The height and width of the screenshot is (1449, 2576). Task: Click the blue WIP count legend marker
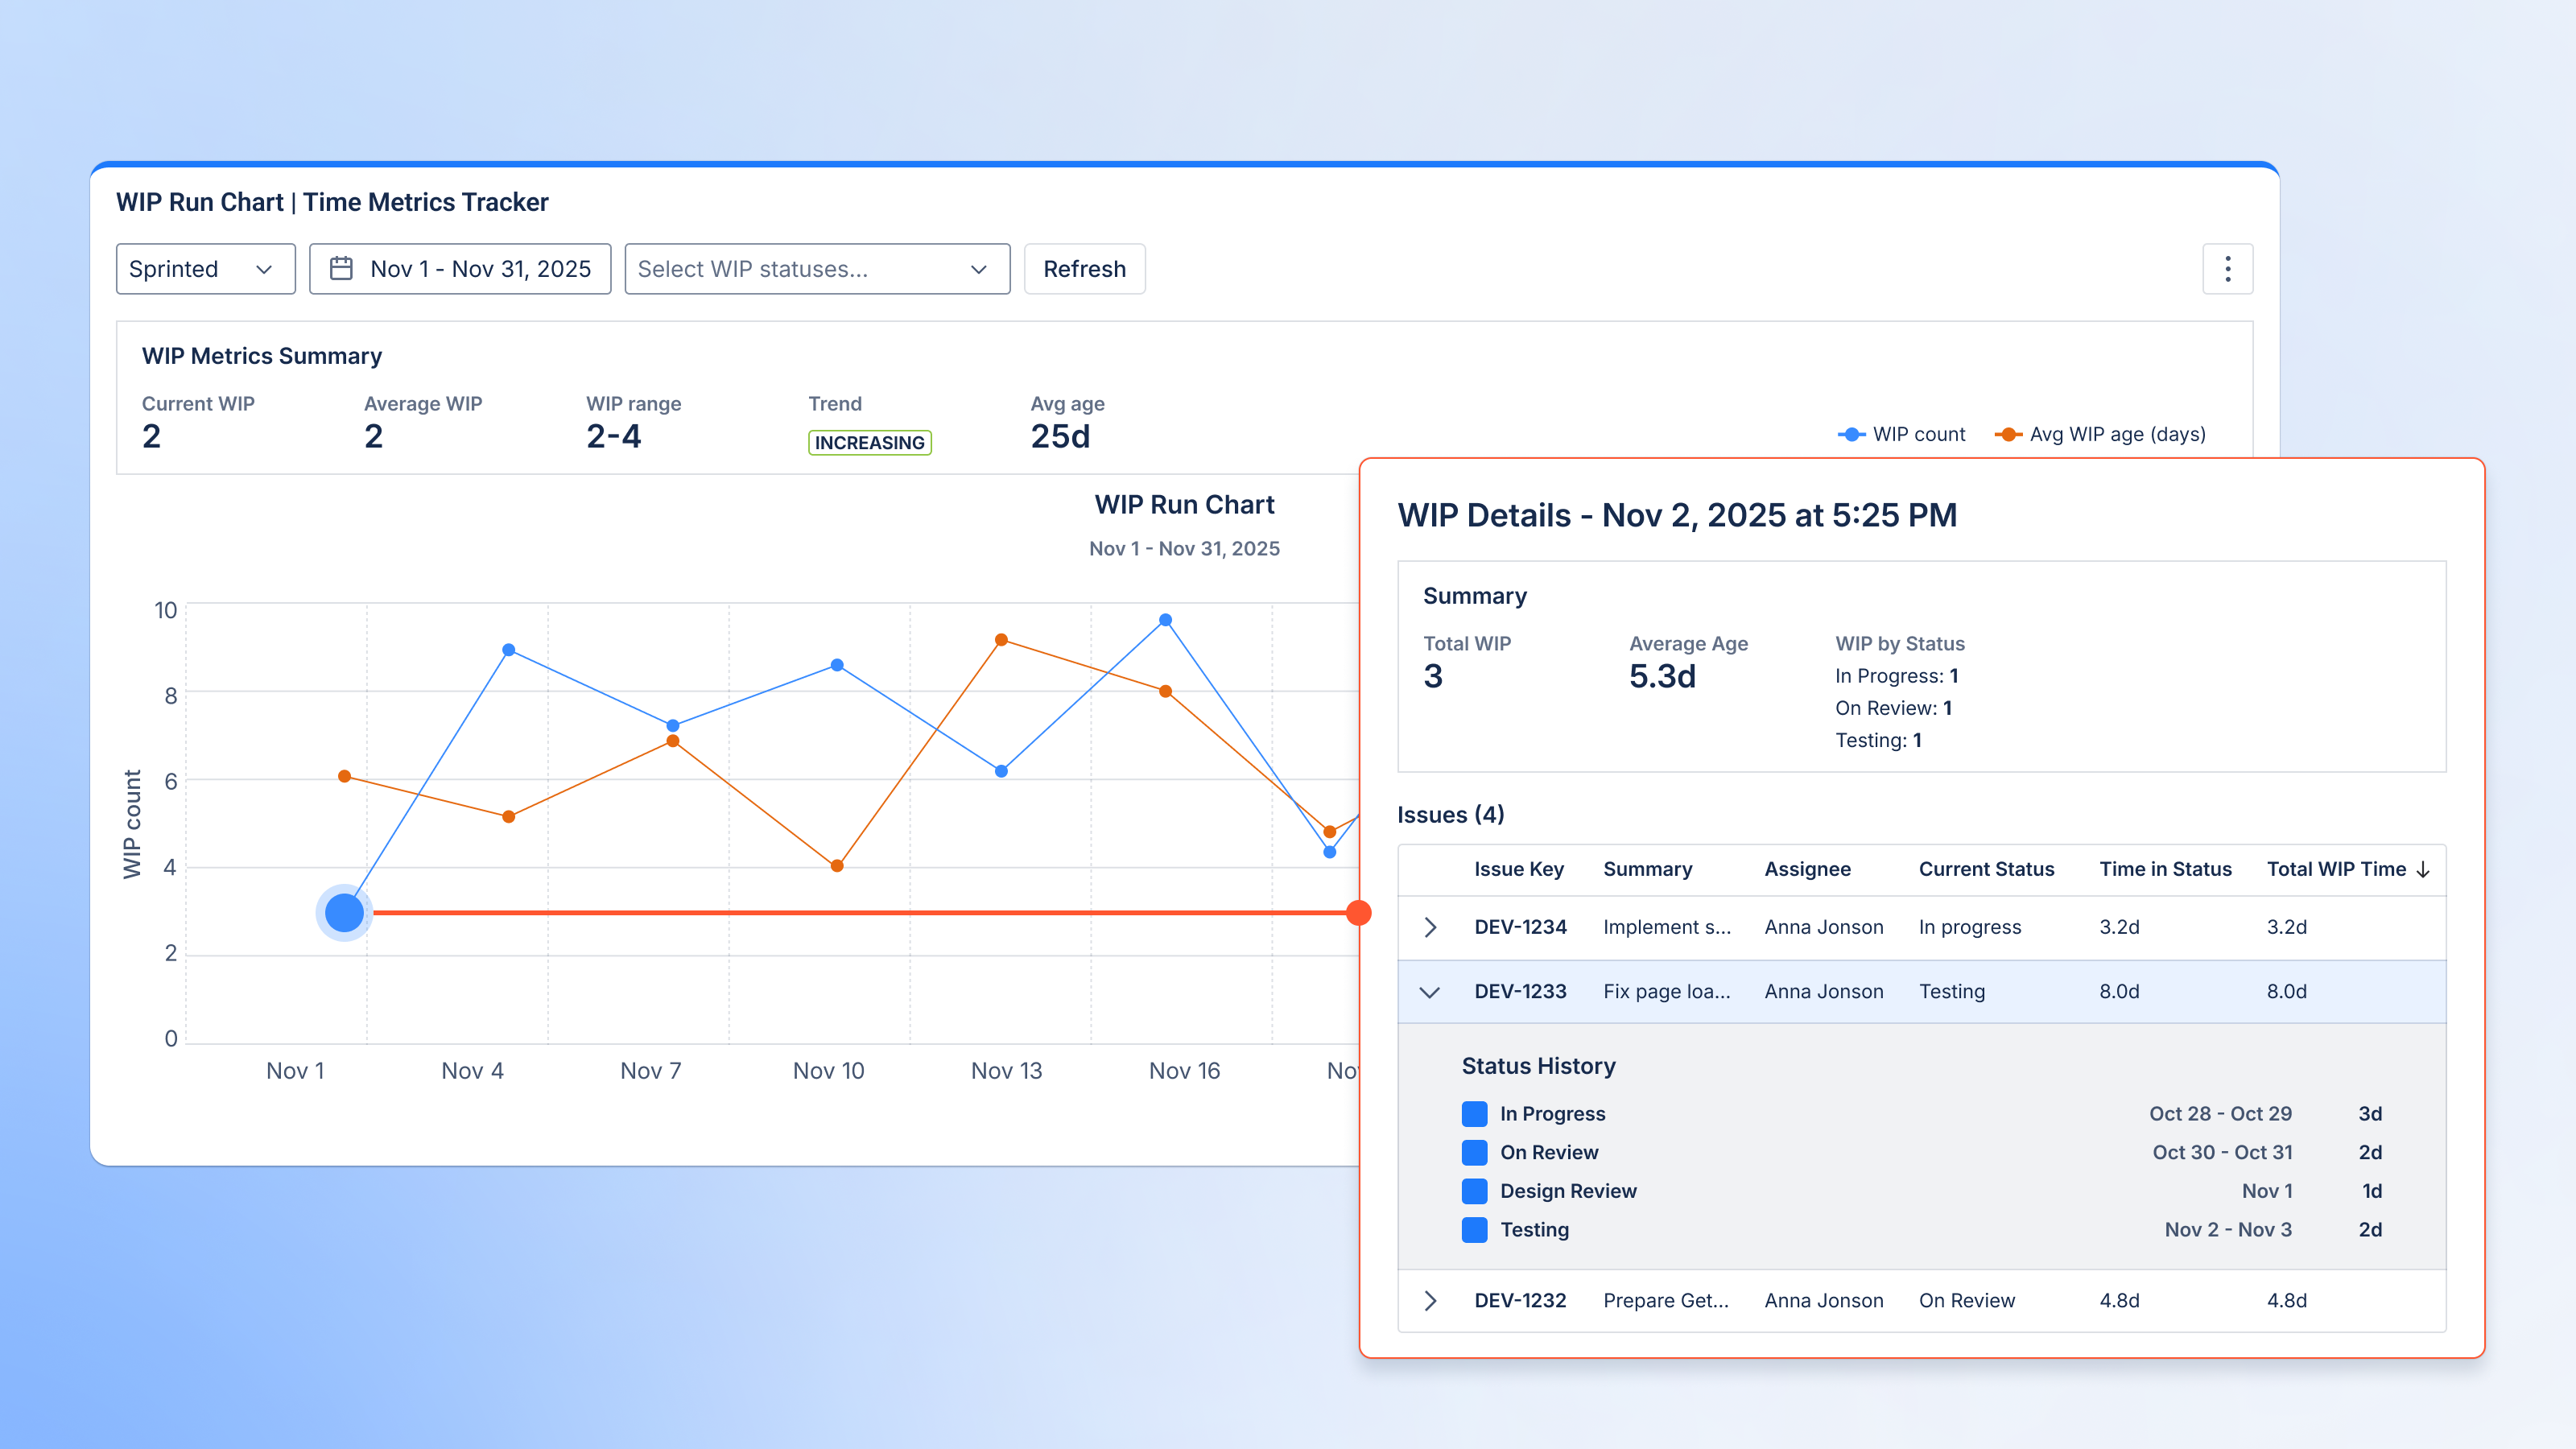click(1852, 434)
